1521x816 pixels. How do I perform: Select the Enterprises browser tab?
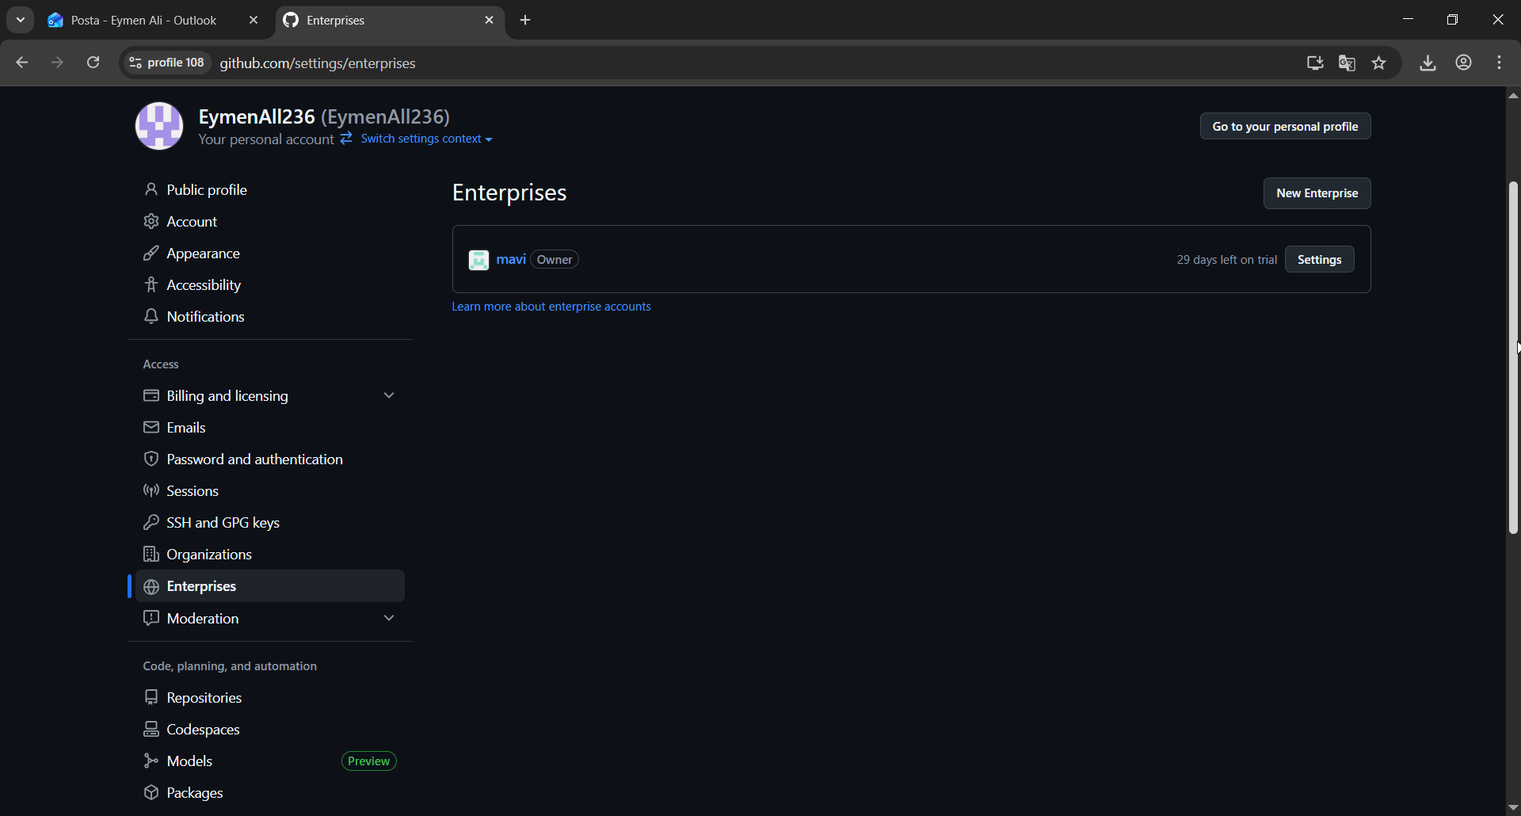coord(390,21)
